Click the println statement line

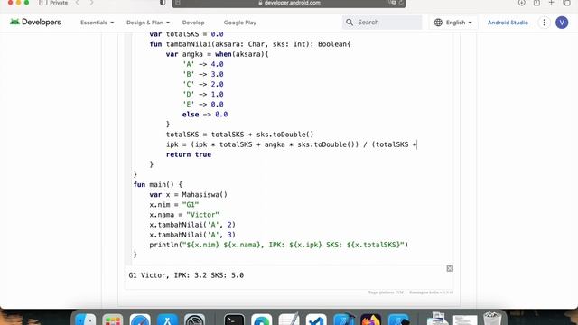tap(279, 245)
